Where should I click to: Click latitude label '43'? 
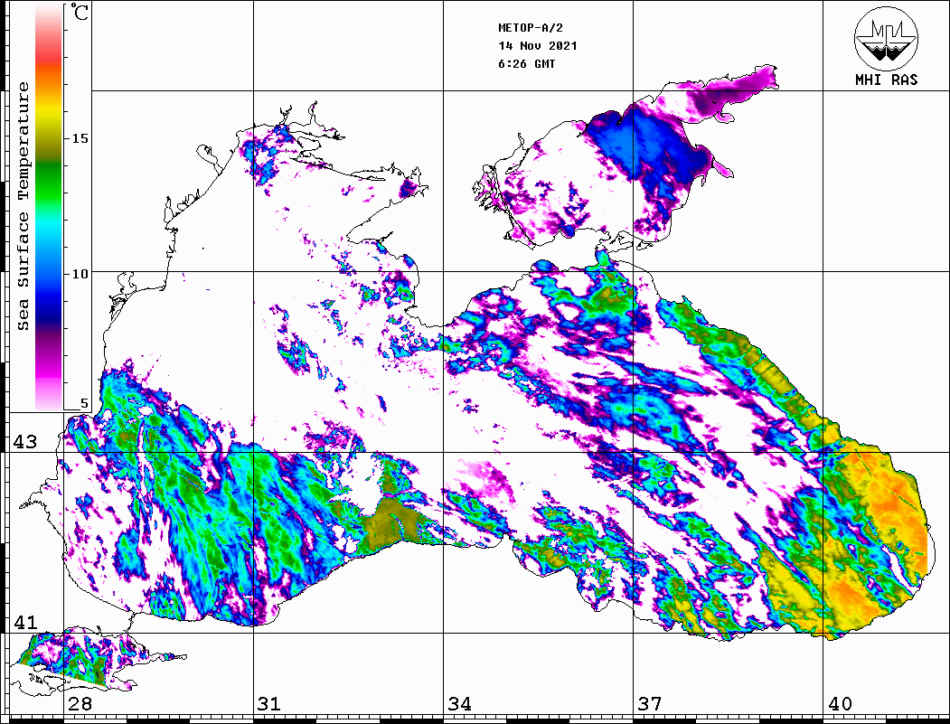25,442
